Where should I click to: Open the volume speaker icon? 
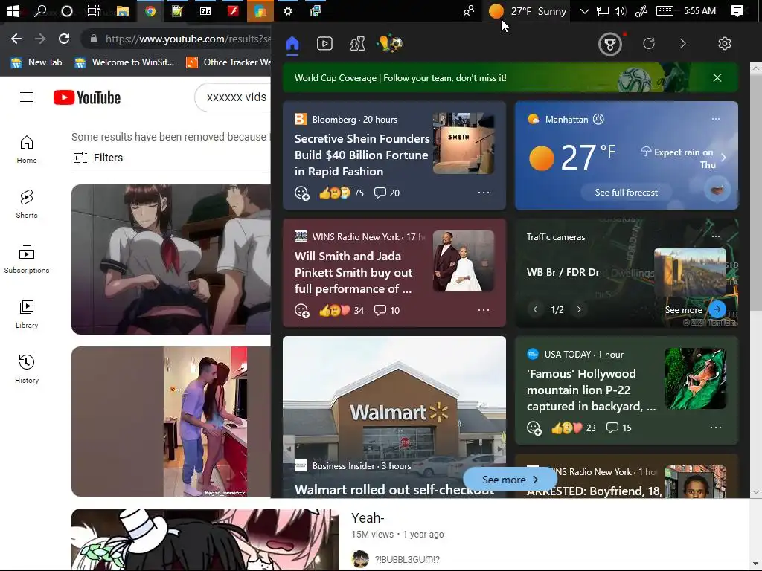click(x=620, y=10)
